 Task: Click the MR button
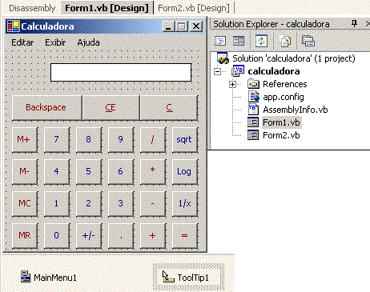point(25,236)
